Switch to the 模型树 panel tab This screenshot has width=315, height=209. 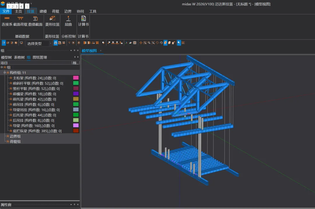(6, 58)
